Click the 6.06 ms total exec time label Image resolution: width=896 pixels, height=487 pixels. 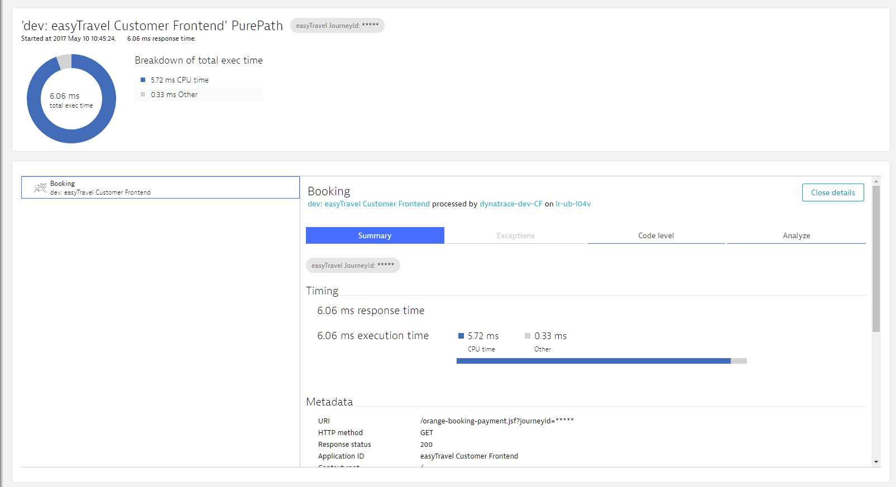pos(71,100)
